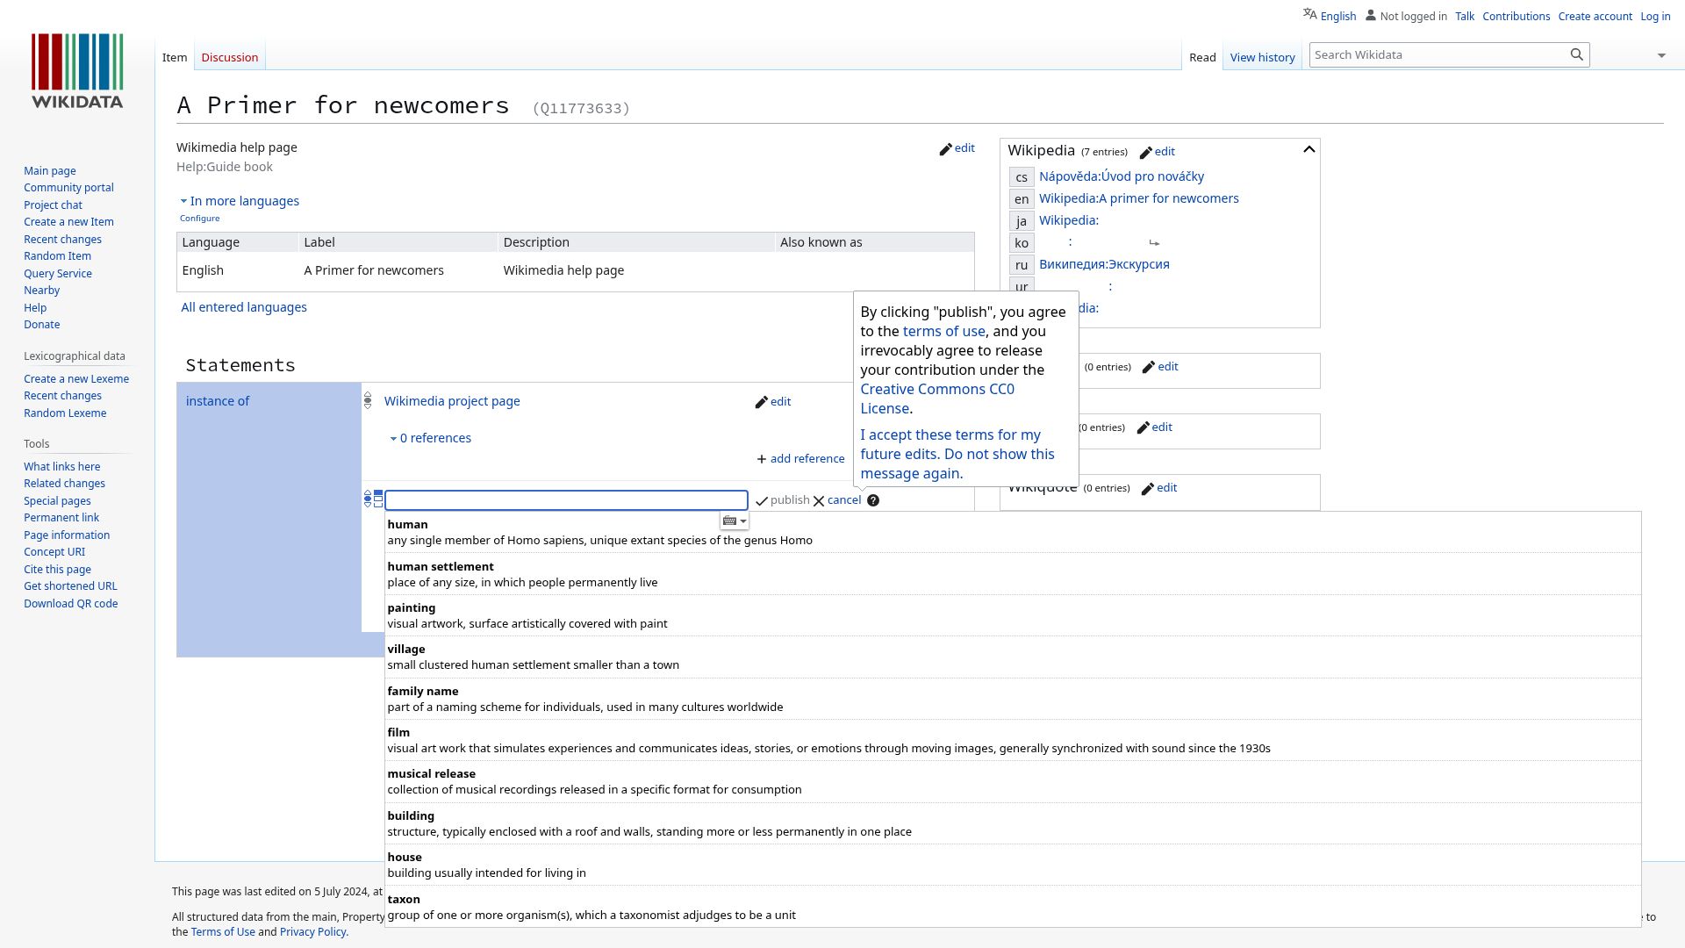Click the edit pencil for Wikimedia project page
This screenshot has height=948, width=1685.
click(x=761, y=403)
